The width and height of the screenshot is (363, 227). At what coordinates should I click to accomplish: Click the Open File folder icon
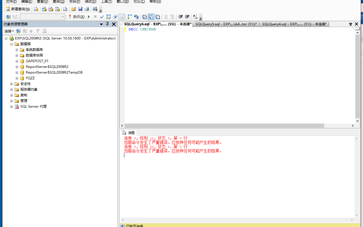pos(74,9)
